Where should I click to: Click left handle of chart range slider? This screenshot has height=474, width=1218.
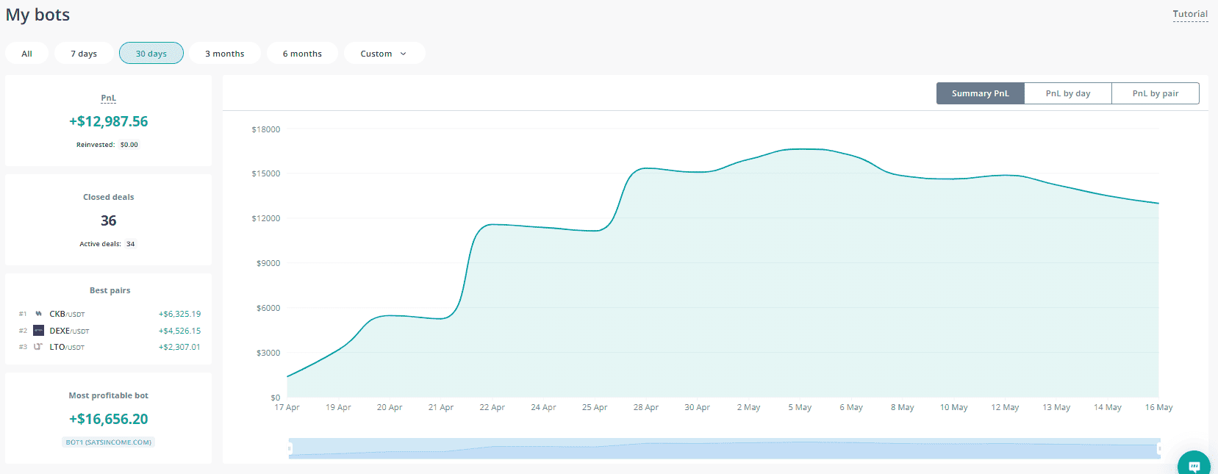[290, 448]
